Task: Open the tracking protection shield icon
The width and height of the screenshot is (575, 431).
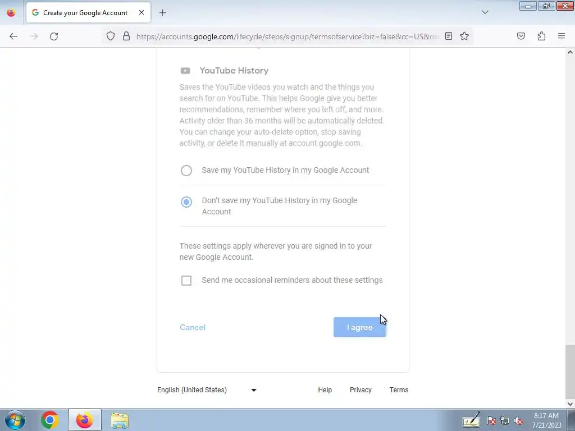Action: [111, 36]
